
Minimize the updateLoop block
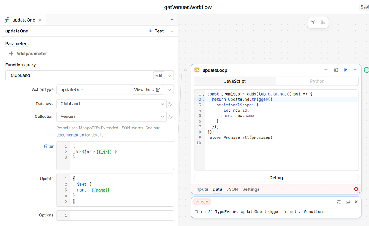point(326,70)
